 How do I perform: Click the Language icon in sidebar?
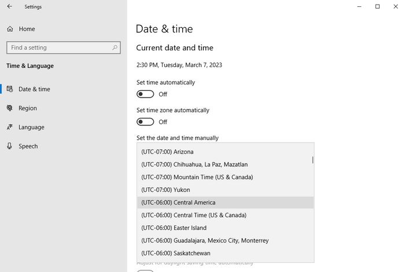tap(10, 128)
